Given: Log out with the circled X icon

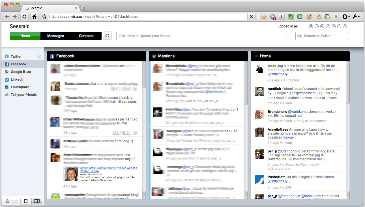Looking at the screenshot, I should click(345, 26).
